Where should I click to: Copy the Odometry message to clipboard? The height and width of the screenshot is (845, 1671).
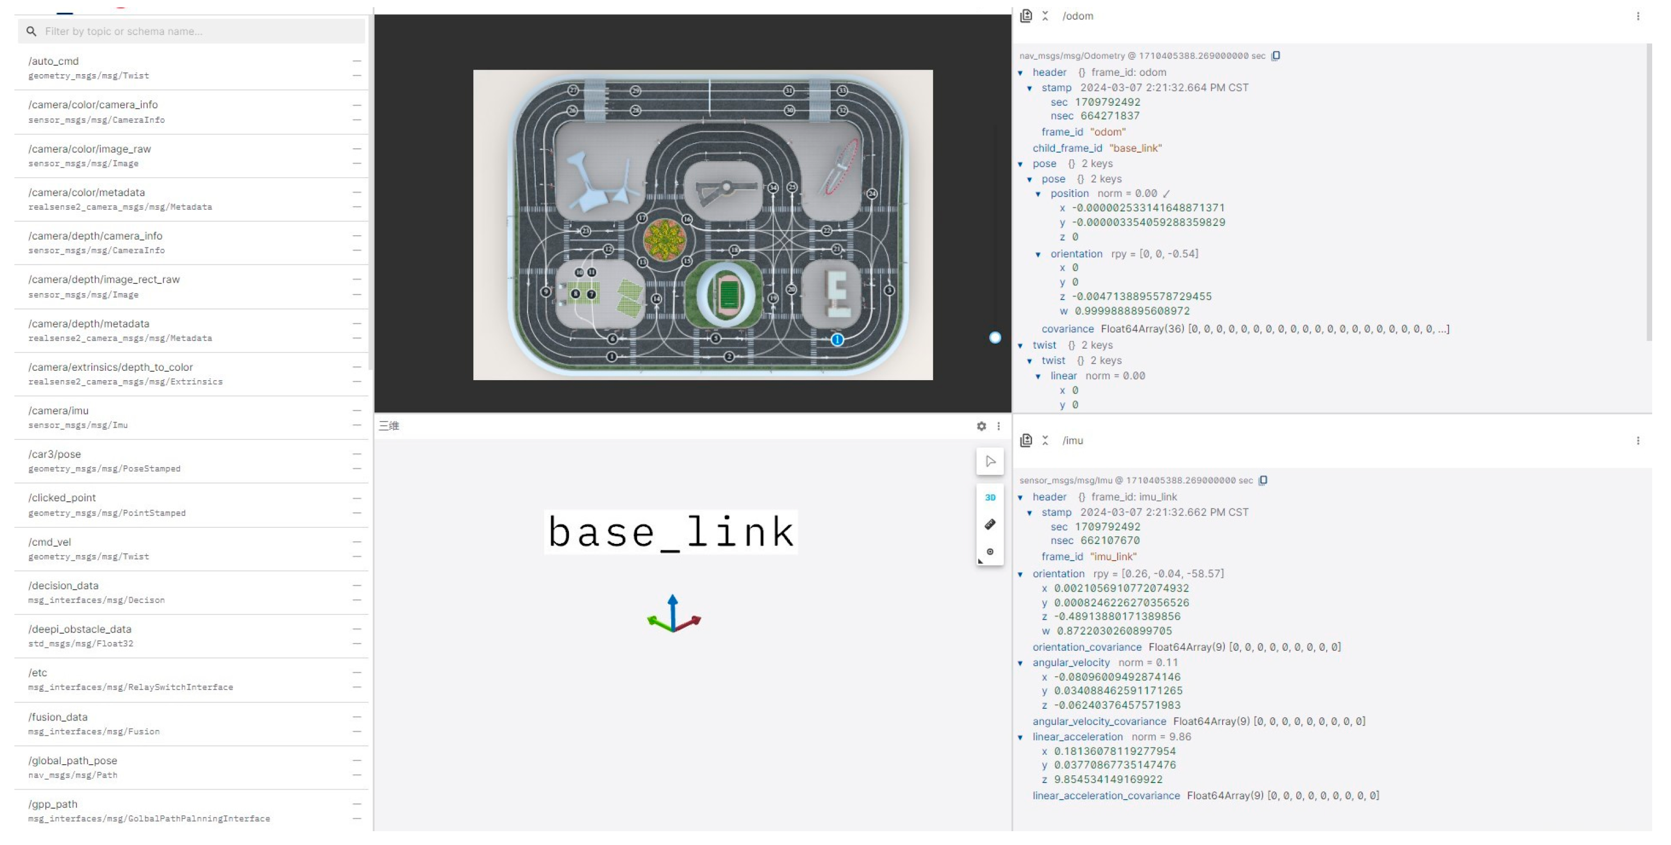point(1275,56)
